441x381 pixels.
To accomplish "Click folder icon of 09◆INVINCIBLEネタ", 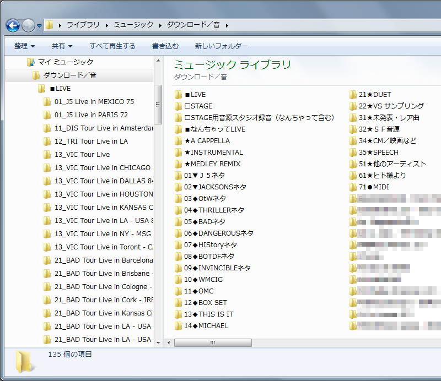I will (x=178, y=268).
